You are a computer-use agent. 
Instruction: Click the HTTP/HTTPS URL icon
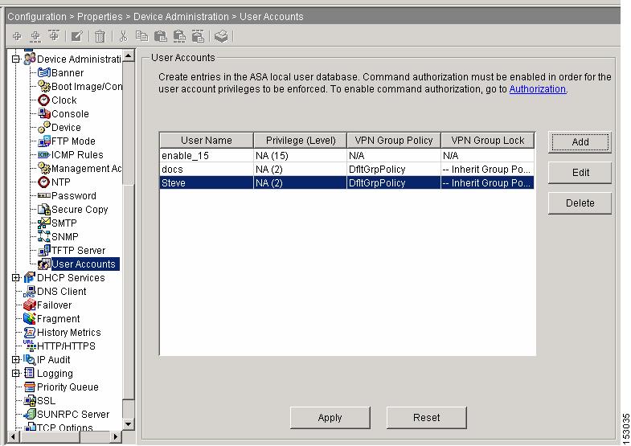click(x=30, y=346)
